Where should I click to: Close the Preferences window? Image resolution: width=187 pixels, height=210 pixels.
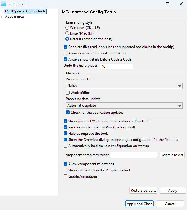click(x=181, y=4)
